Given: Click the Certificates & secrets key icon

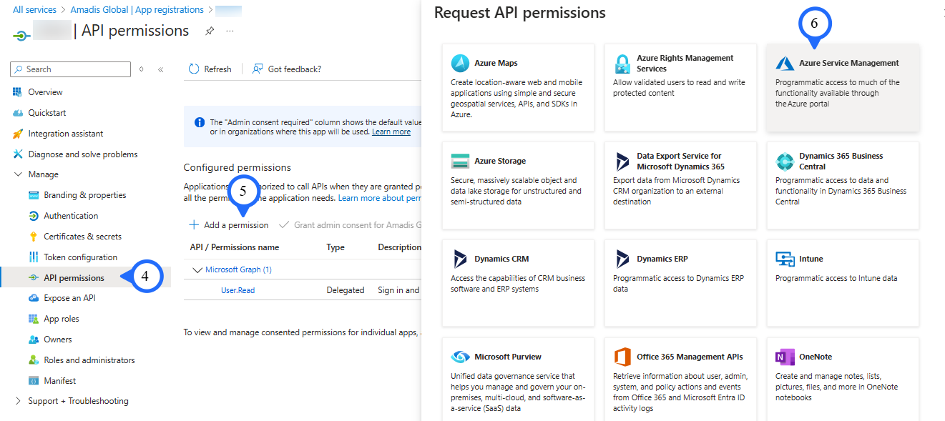Looking at the screenshot, I should [x=33, y=237].
